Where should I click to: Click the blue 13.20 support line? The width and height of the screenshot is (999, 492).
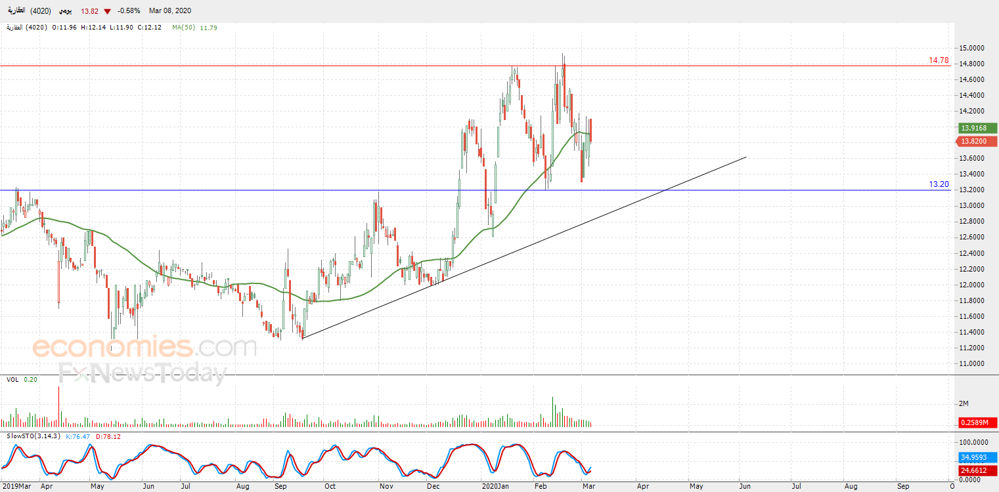click(476, 190)
